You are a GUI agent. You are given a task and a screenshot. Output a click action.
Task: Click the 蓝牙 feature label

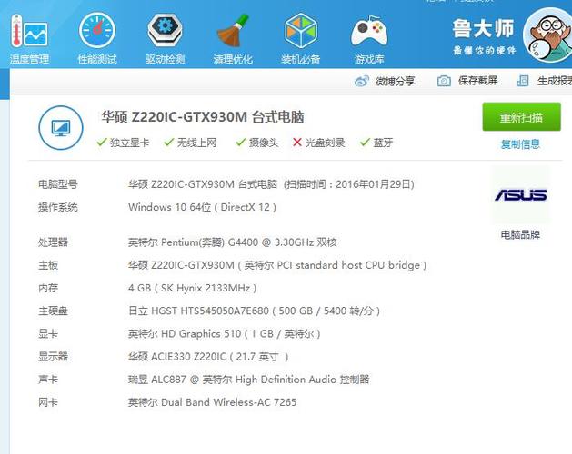coord(383,143)
